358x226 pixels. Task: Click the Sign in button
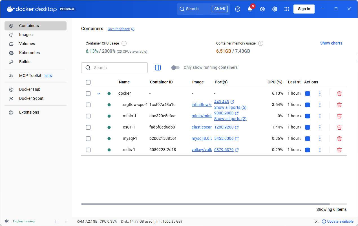(x=304, y=9)
